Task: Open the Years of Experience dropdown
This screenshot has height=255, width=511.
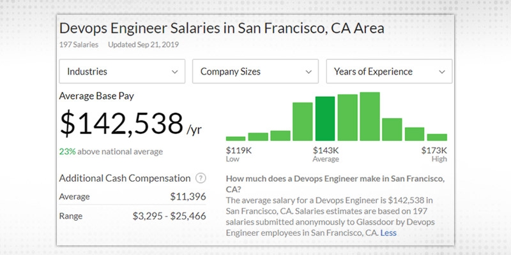Action: (389, 71)
